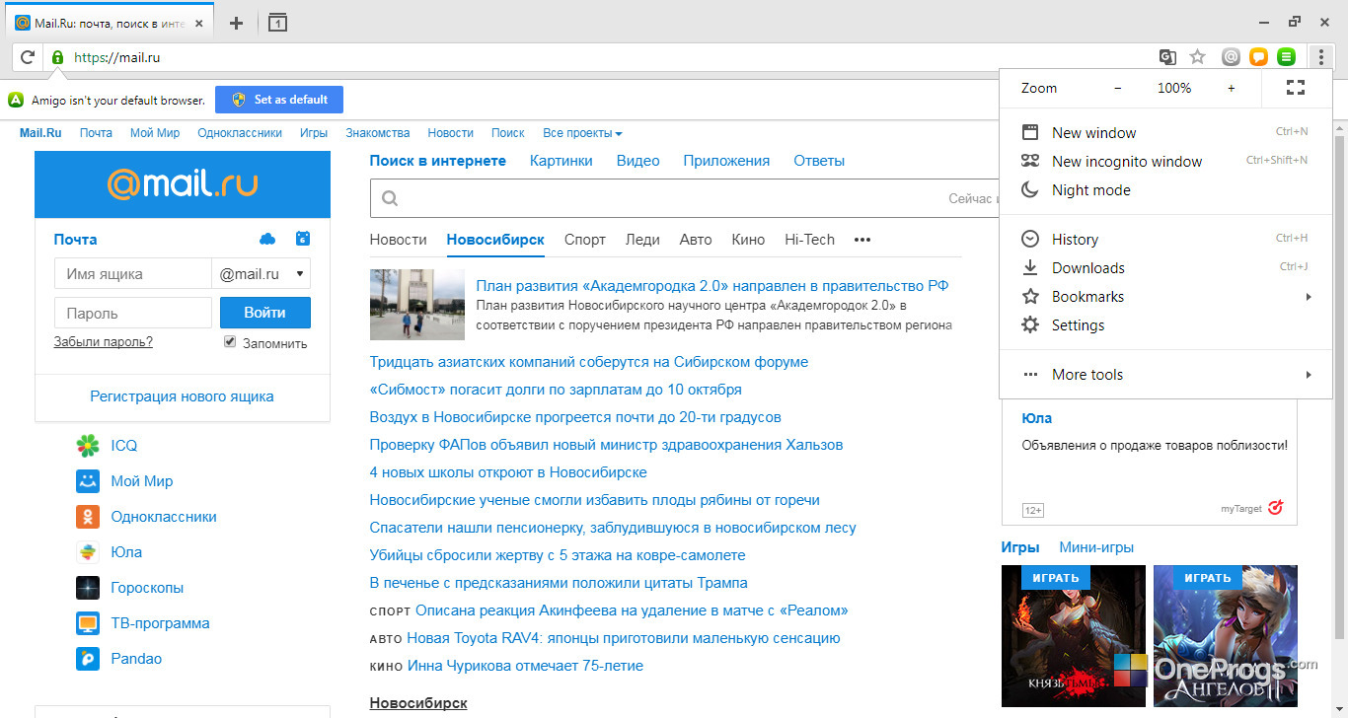The width and height of the screenshot is (1348, 718).
Task: Open a new tab with the plus icon
Action: click(x=236, y=23)
